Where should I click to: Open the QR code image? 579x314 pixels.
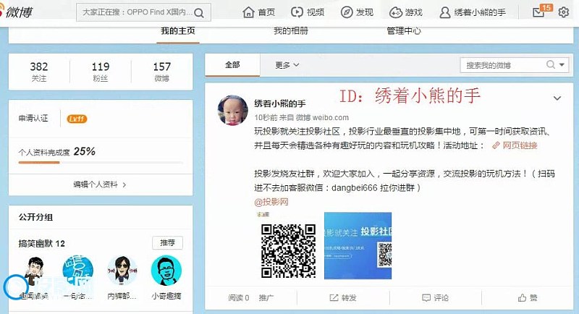[x=288, y=251]
